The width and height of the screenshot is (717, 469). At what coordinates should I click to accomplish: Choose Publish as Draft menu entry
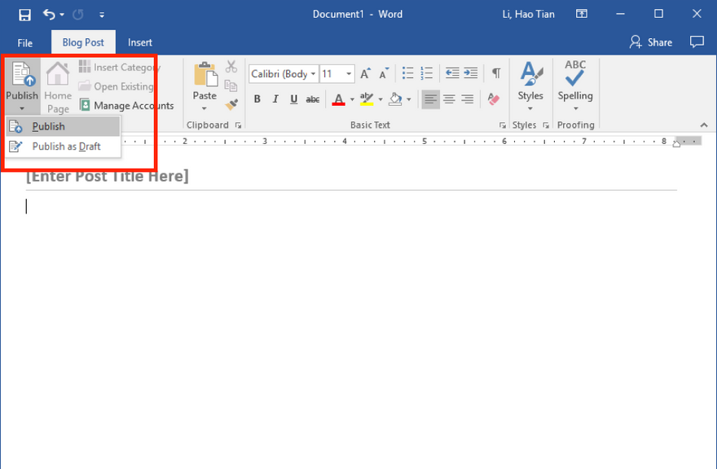point(63,147)
